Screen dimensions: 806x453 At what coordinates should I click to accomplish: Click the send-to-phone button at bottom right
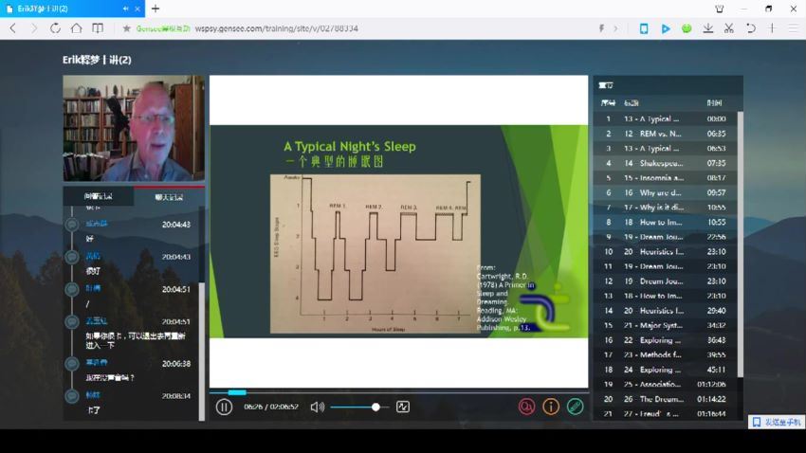point(777,422)
